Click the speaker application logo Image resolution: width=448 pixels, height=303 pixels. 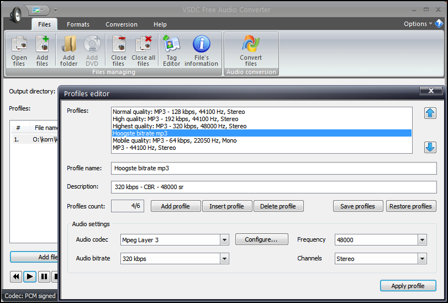[x=15, y=14]
